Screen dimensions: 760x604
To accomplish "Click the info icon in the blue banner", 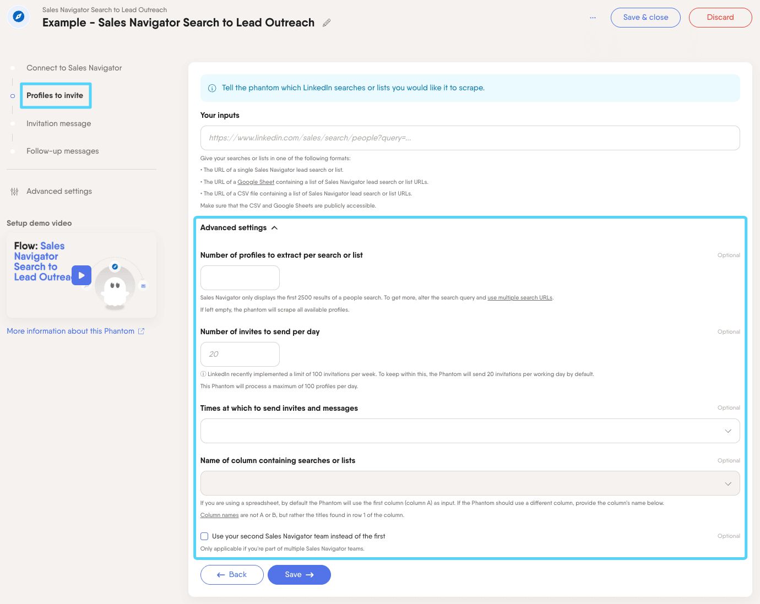I will click(212, 88).
